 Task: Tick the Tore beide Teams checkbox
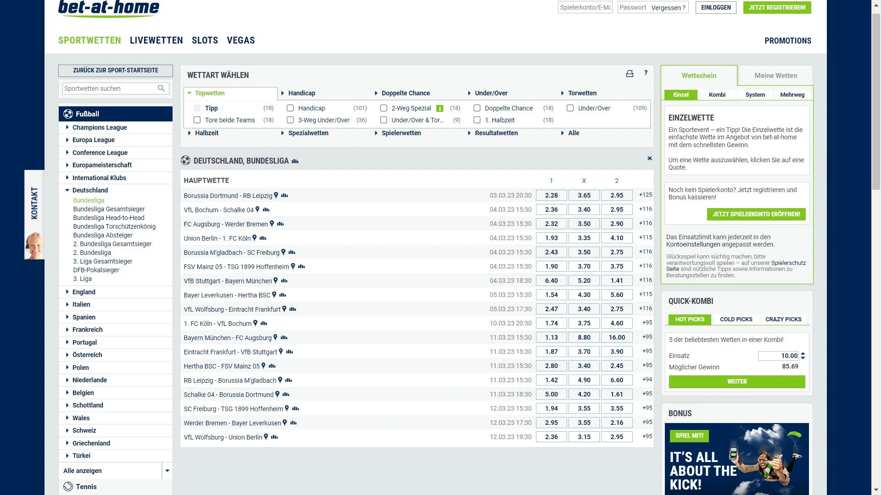click(197, 120)
